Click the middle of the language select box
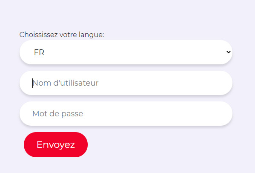This screenshot has height=173, width=255. pyautogui.click(x=126, y=52)
